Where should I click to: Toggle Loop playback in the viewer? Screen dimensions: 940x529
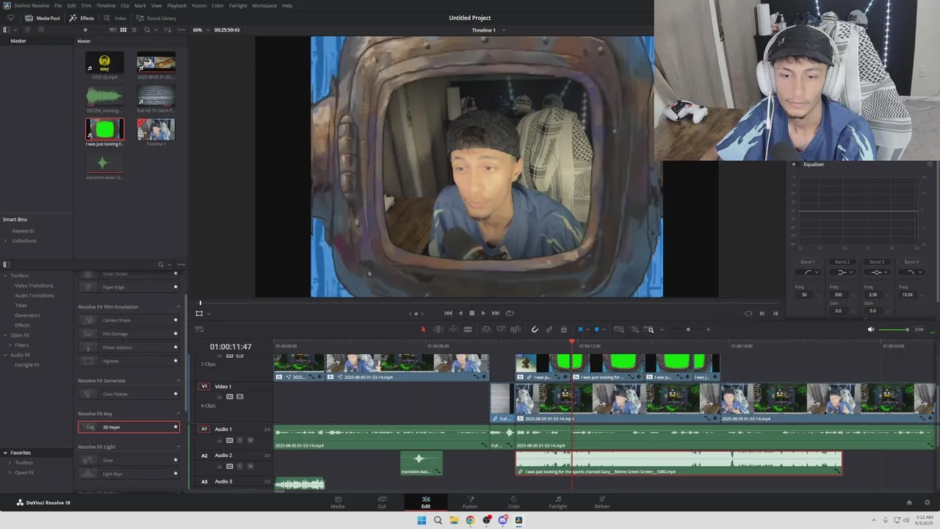[510, 313]
